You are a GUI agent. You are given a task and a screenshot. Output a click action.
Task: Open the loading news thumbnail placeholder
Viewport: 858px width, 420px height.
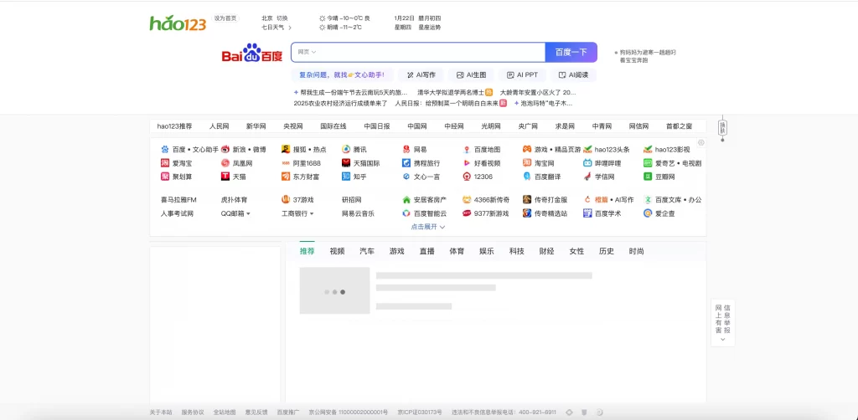coord(334,290)
